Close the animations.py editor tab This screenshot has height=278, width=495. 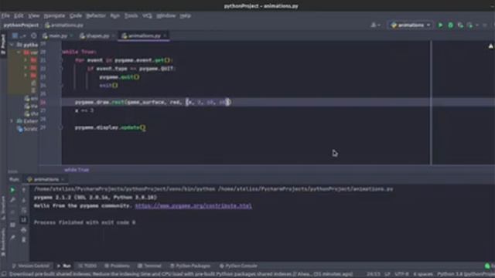(165, 36)
